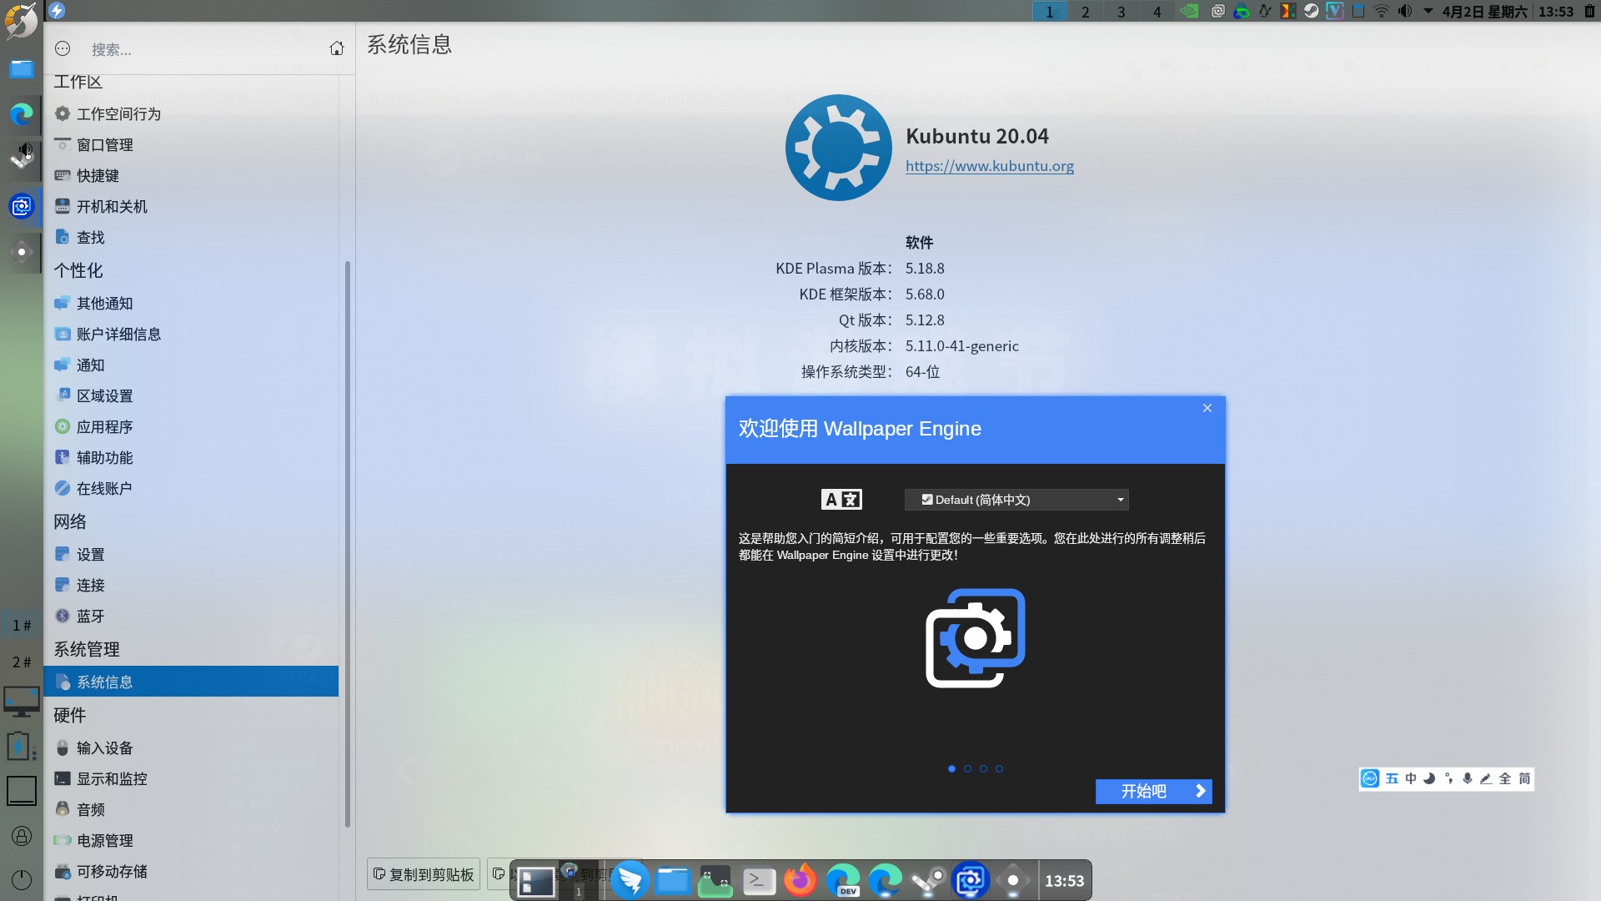
Task: Click the desktop pager thumbnail in the dock
Action: pos(536,881)
